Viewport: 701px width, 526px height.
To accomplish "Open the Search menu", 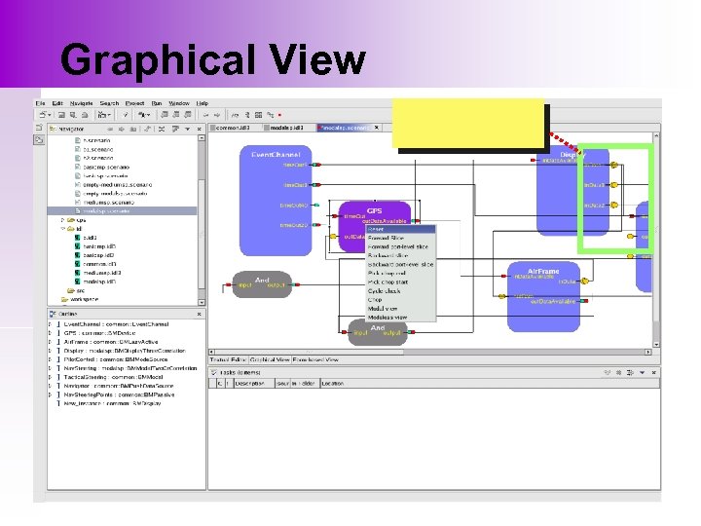I will point(109,103).
